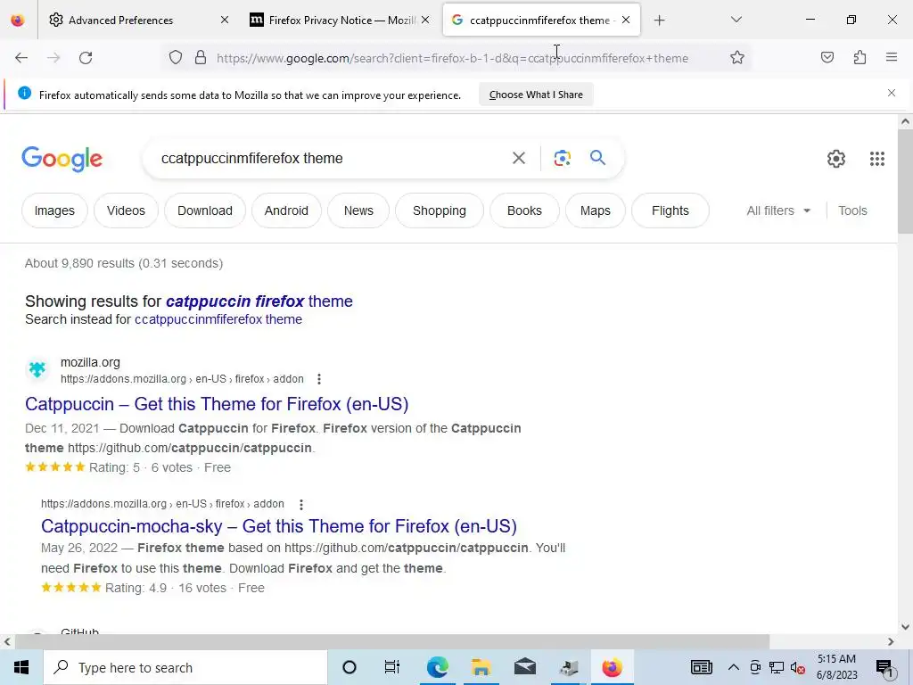Follow the catppuccin firefox corrected search link
This screenshot has width=913, height=685.
tap(259, 301)
